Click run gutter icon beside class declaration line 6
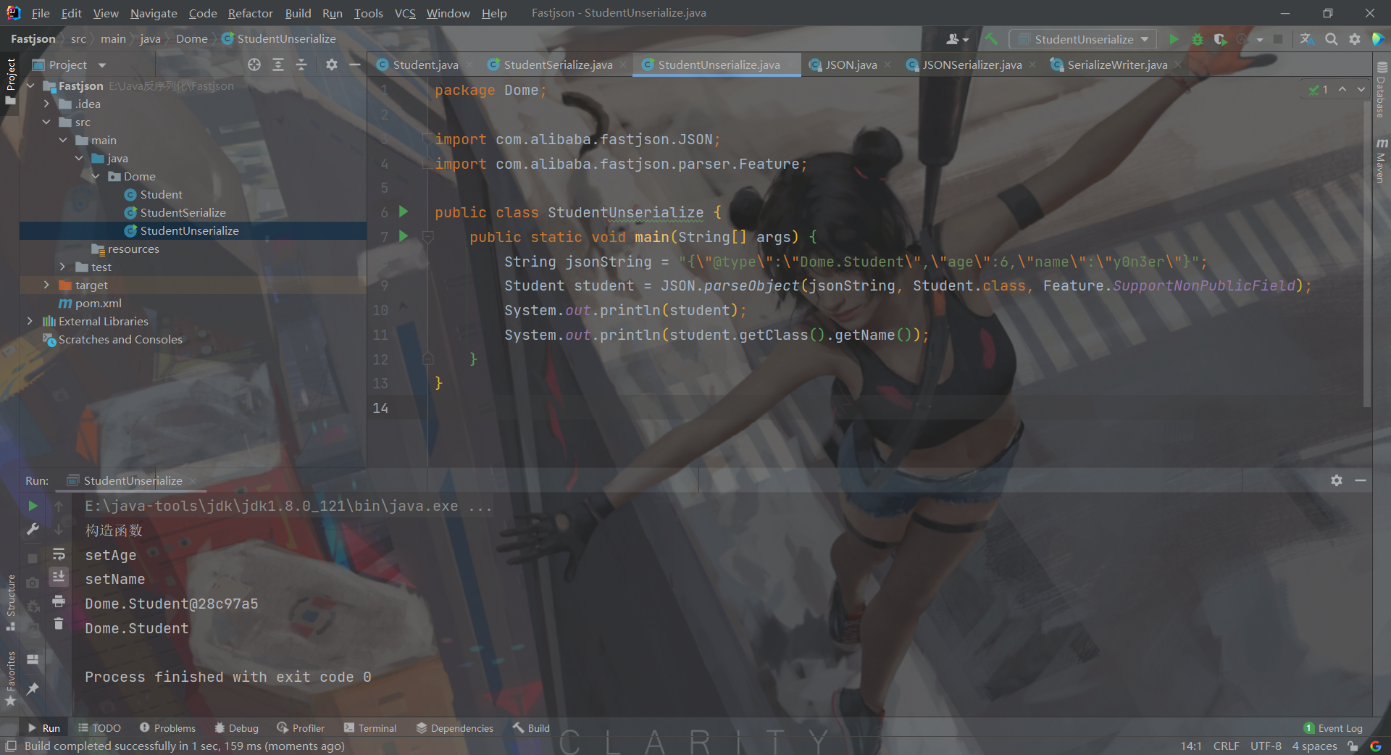This screenshot has height=755, width=1391. (404, 212)
